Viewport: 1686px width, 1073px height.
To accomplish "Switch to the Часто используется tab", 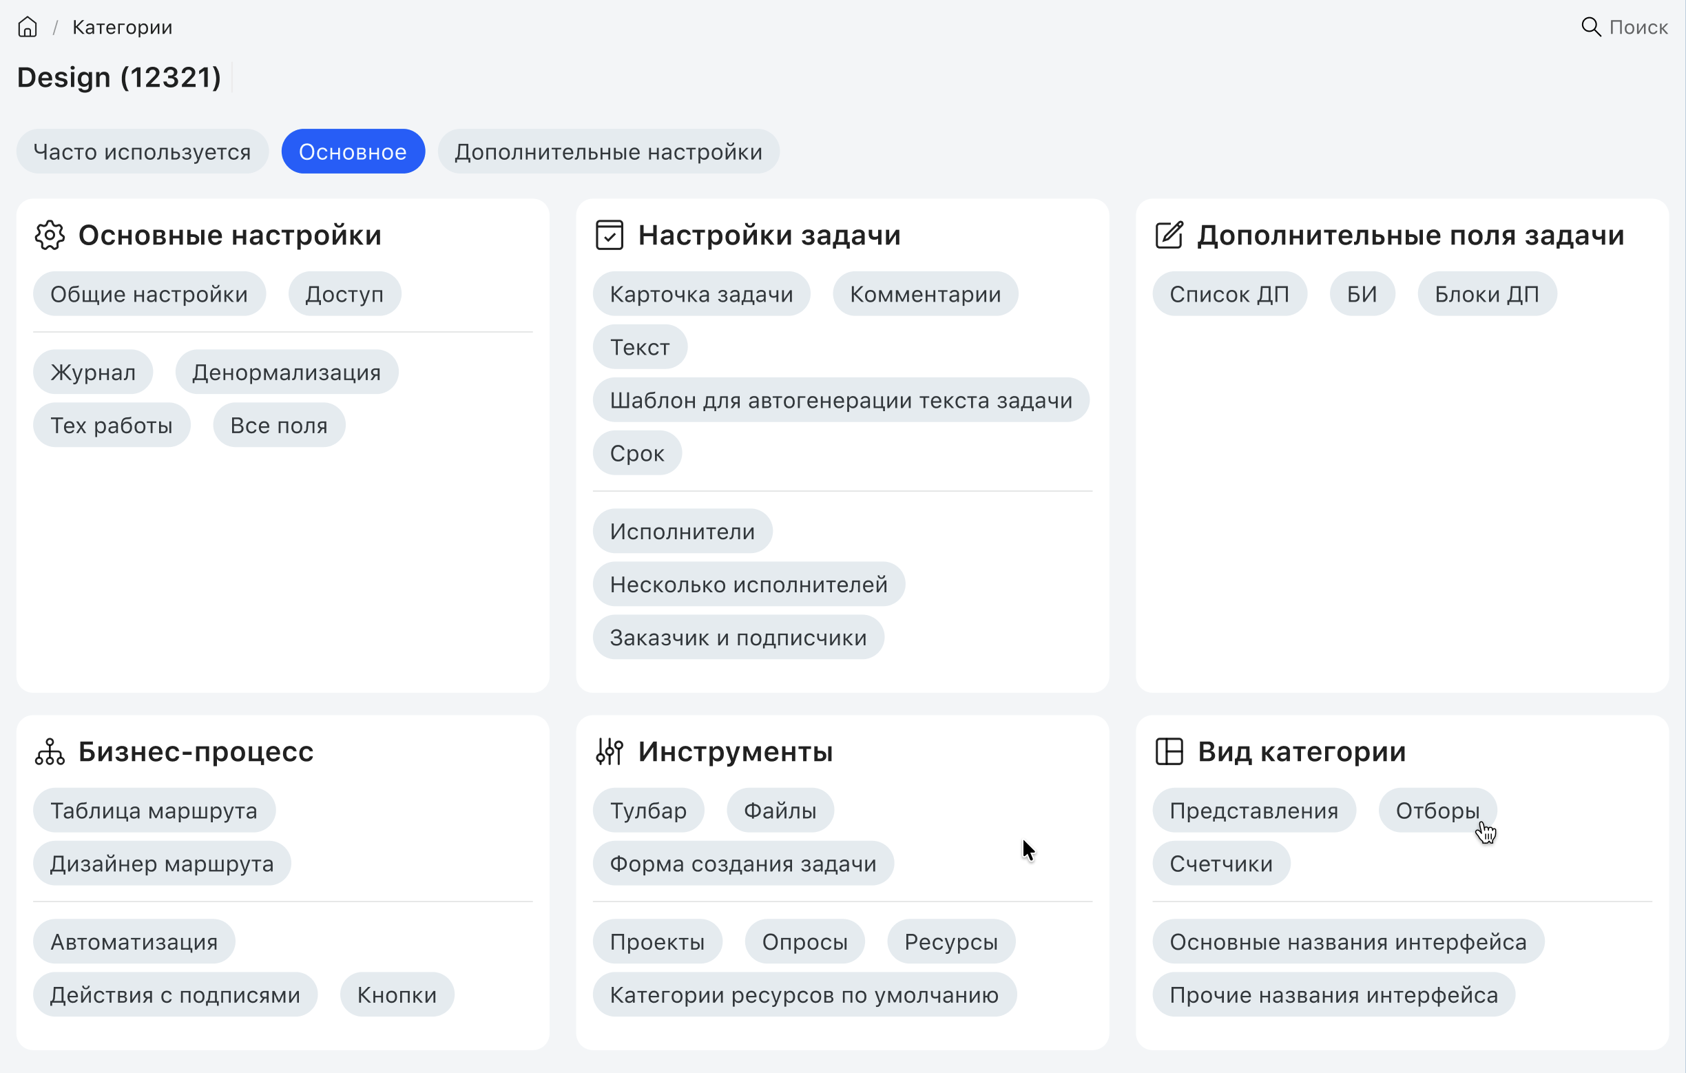I will 142,151.
